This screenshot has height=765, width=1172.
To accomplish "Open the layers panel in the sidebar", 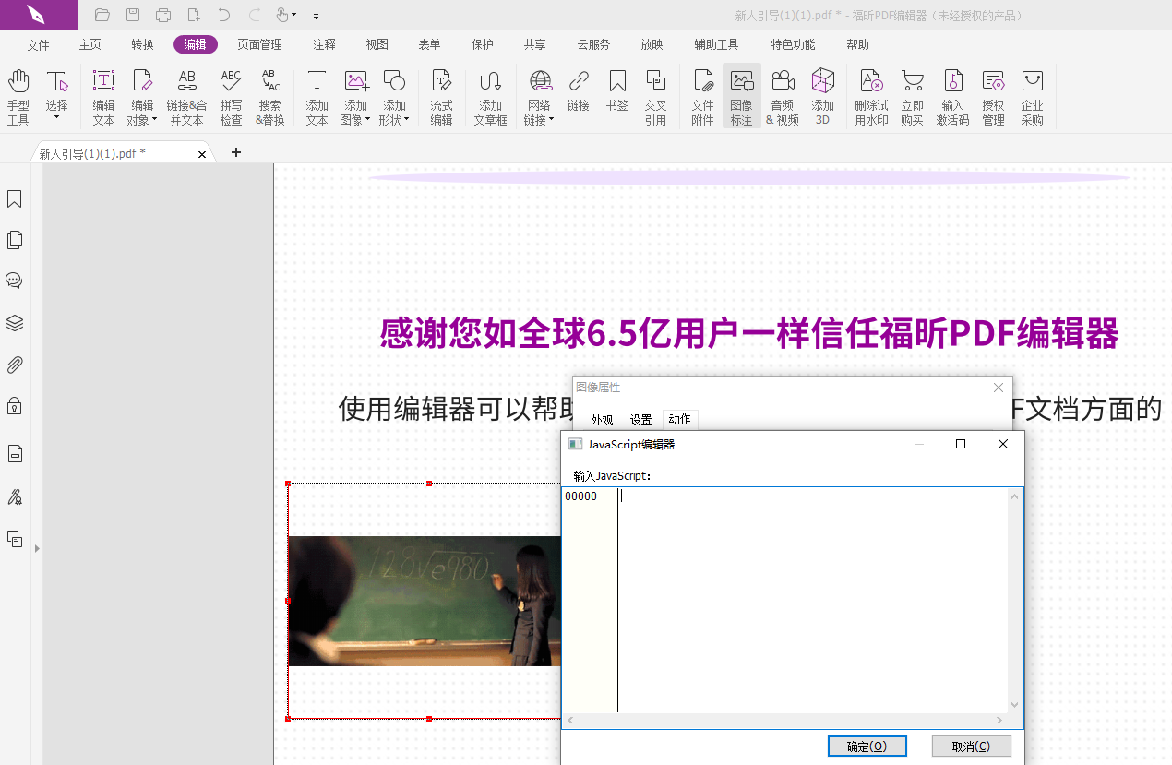I will click(14, 322).
